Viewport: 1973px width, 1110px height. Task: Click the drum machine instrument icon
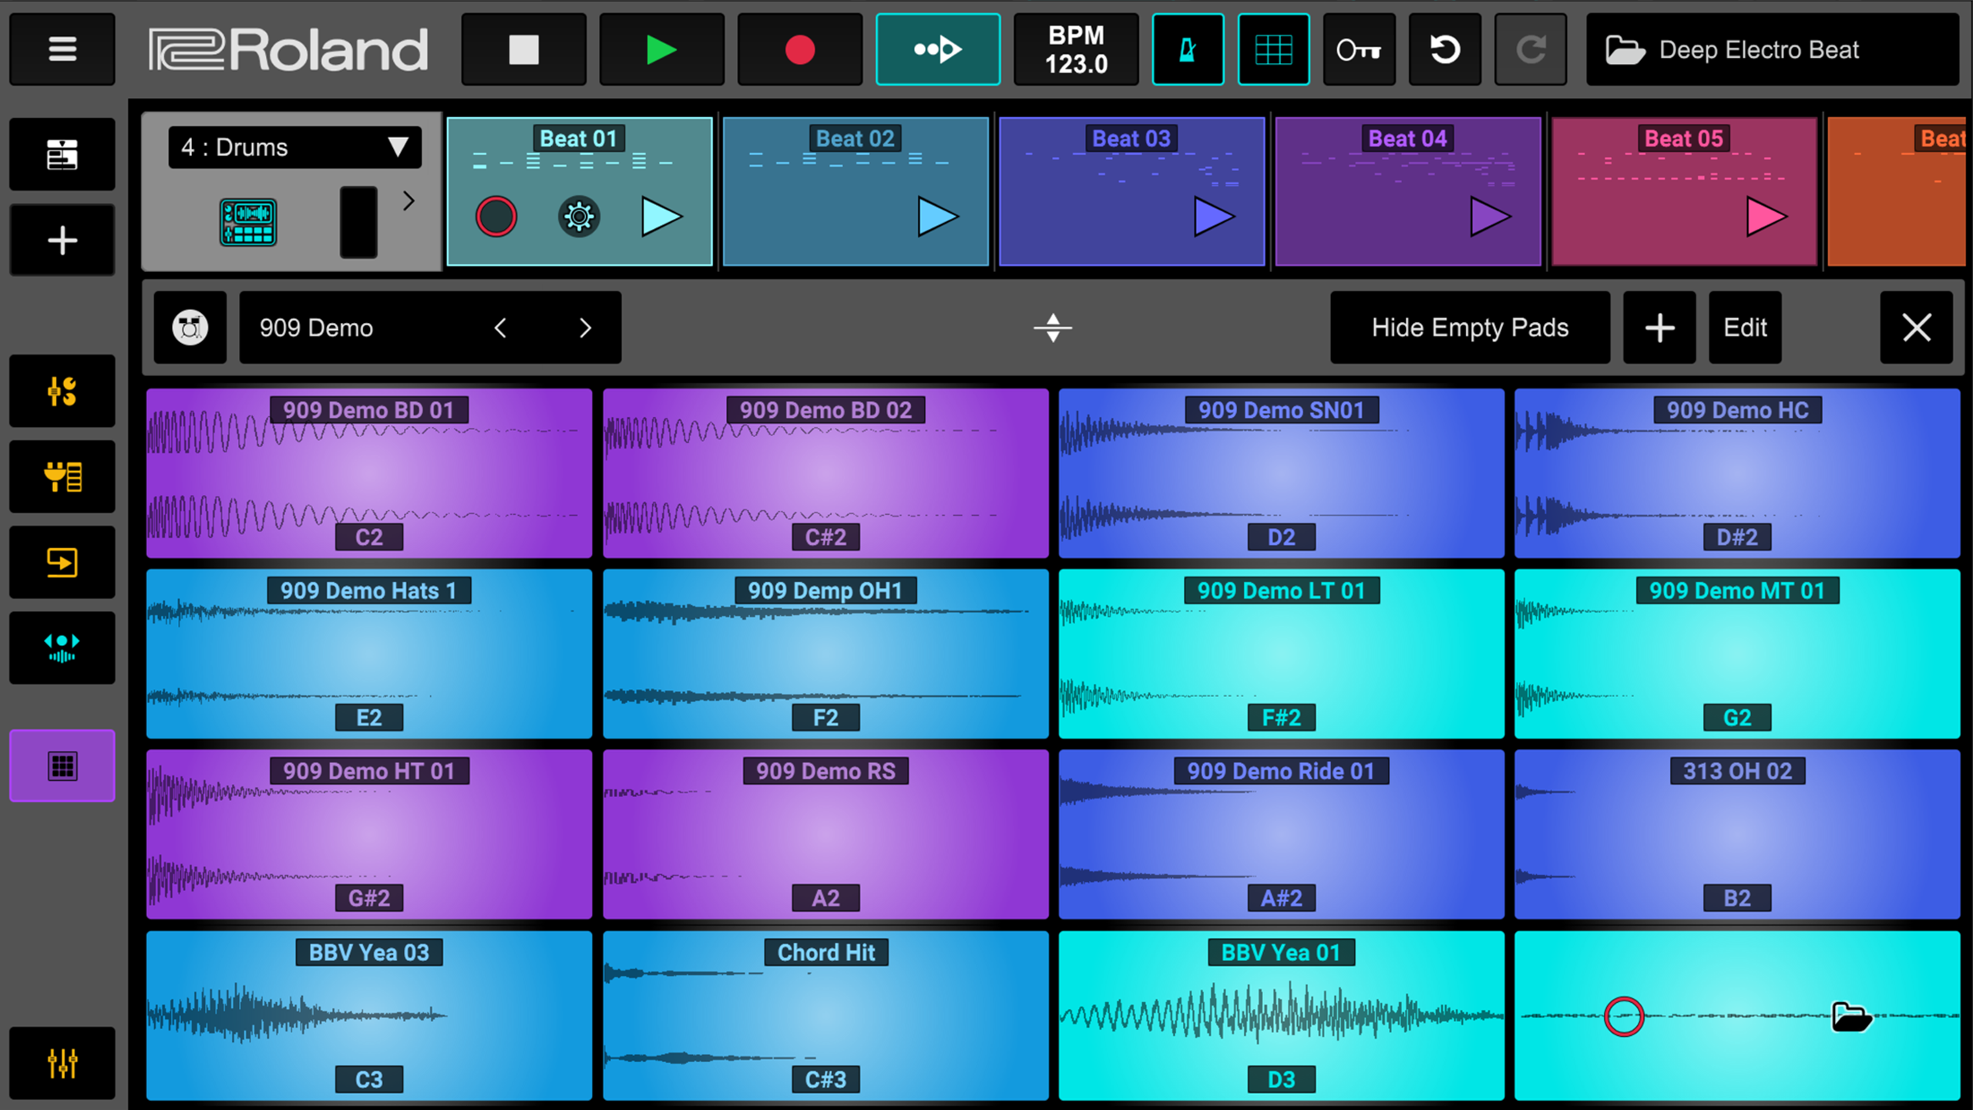(x=247, y=222)
